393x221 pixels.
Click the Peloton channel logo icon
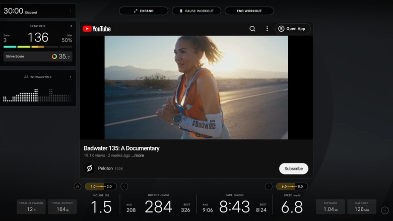pyautogui.click(x=90, y=169)
